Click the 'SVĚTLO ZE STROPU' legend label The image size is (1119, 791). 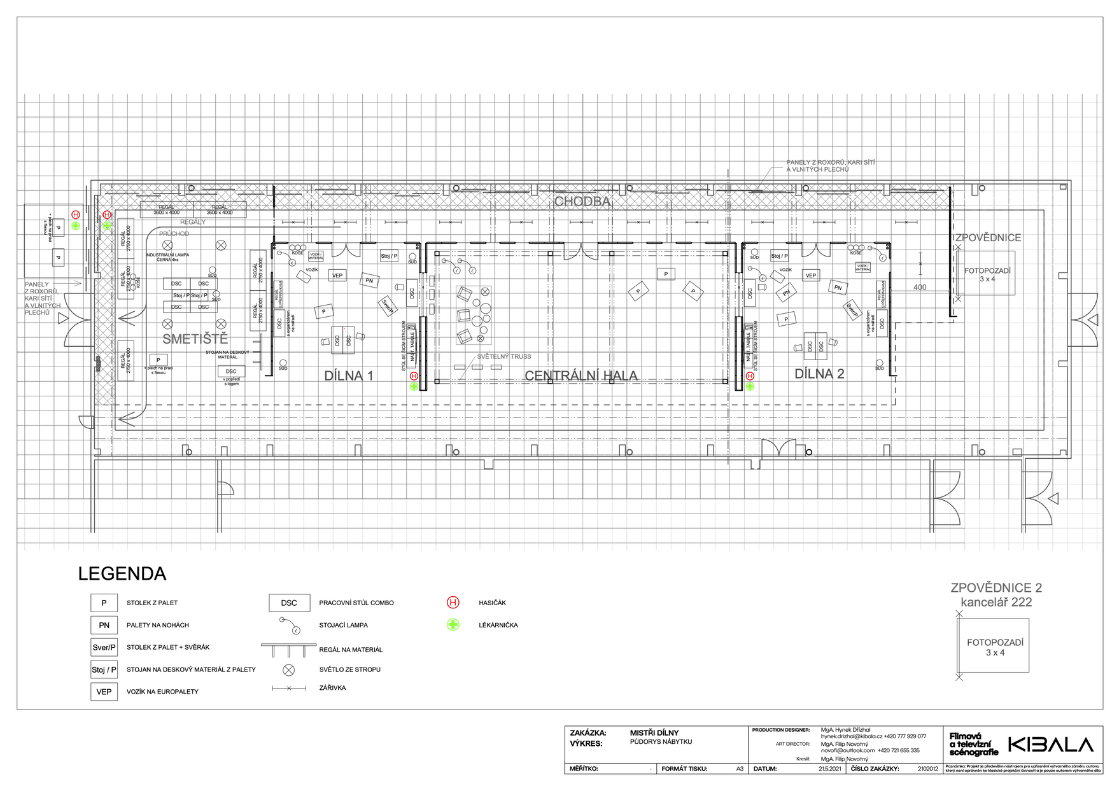[x=350, y=669]
